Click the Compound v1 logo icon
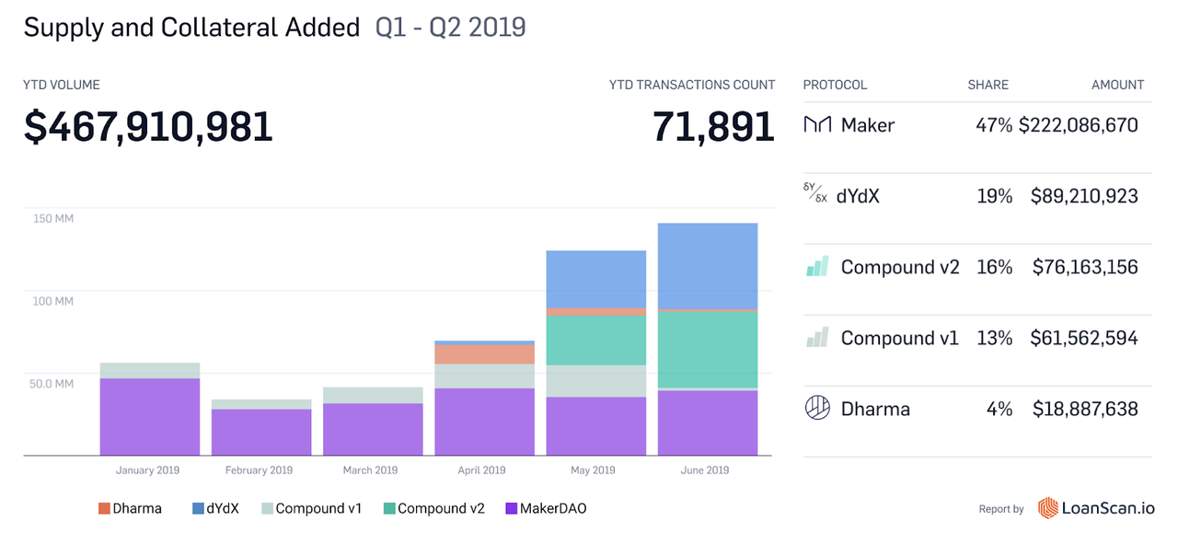The width and height of the screenshot is (1178, 533). click(x=817, y=337)
